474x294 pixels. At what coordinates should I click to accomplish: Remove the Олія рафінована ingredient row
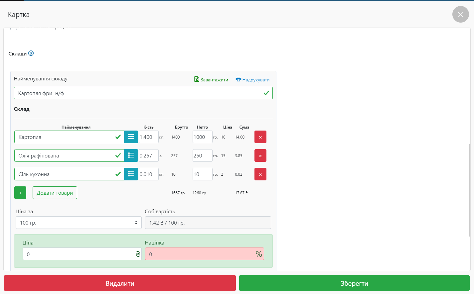tap(260, 155)
